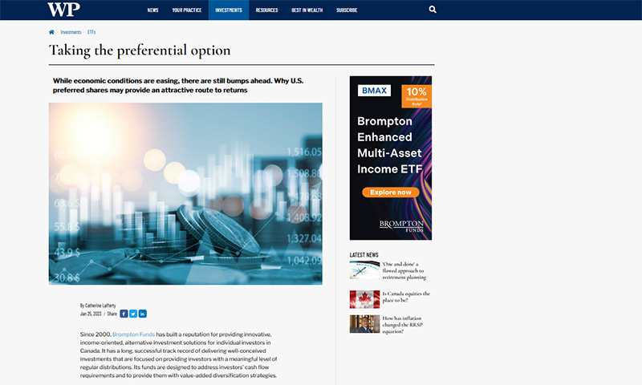Go to home via breadcrumb house icon
Screen dimensions: 642x385
[x=51, y=32]
